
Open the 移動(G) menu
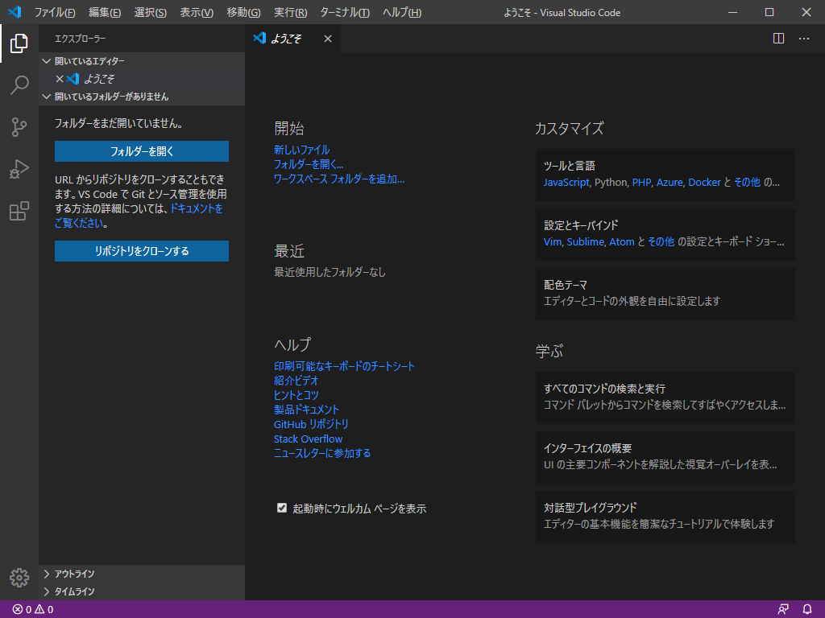[x=243, y=12]
